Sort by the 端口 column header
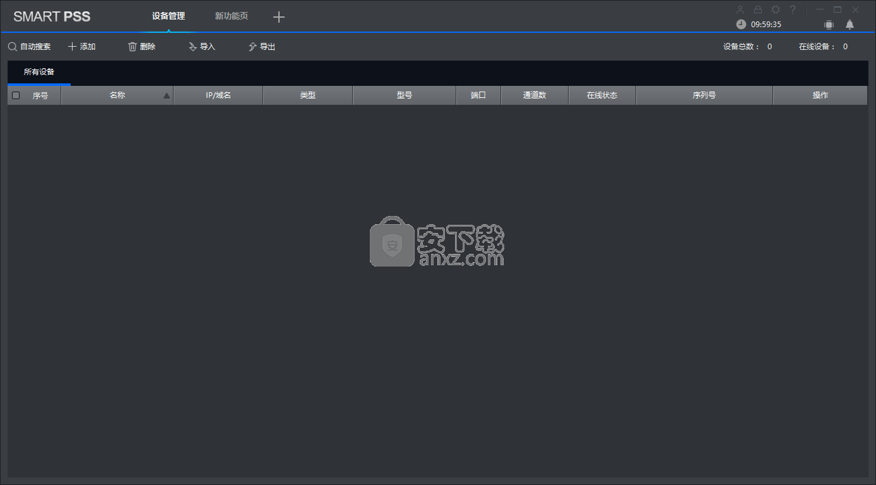Viewport: 876px width, 485px height. coord(478,95)
